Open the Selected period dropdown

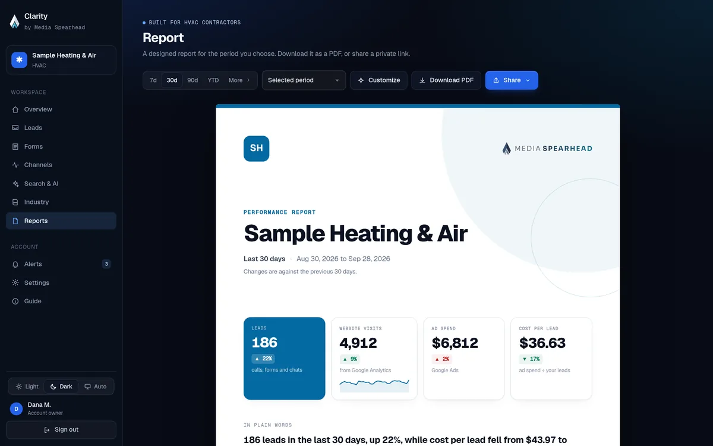pyautogui.click(x=304, y=80)
